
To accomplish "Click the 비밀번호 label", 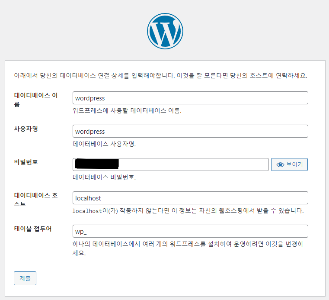I will 26,162.
